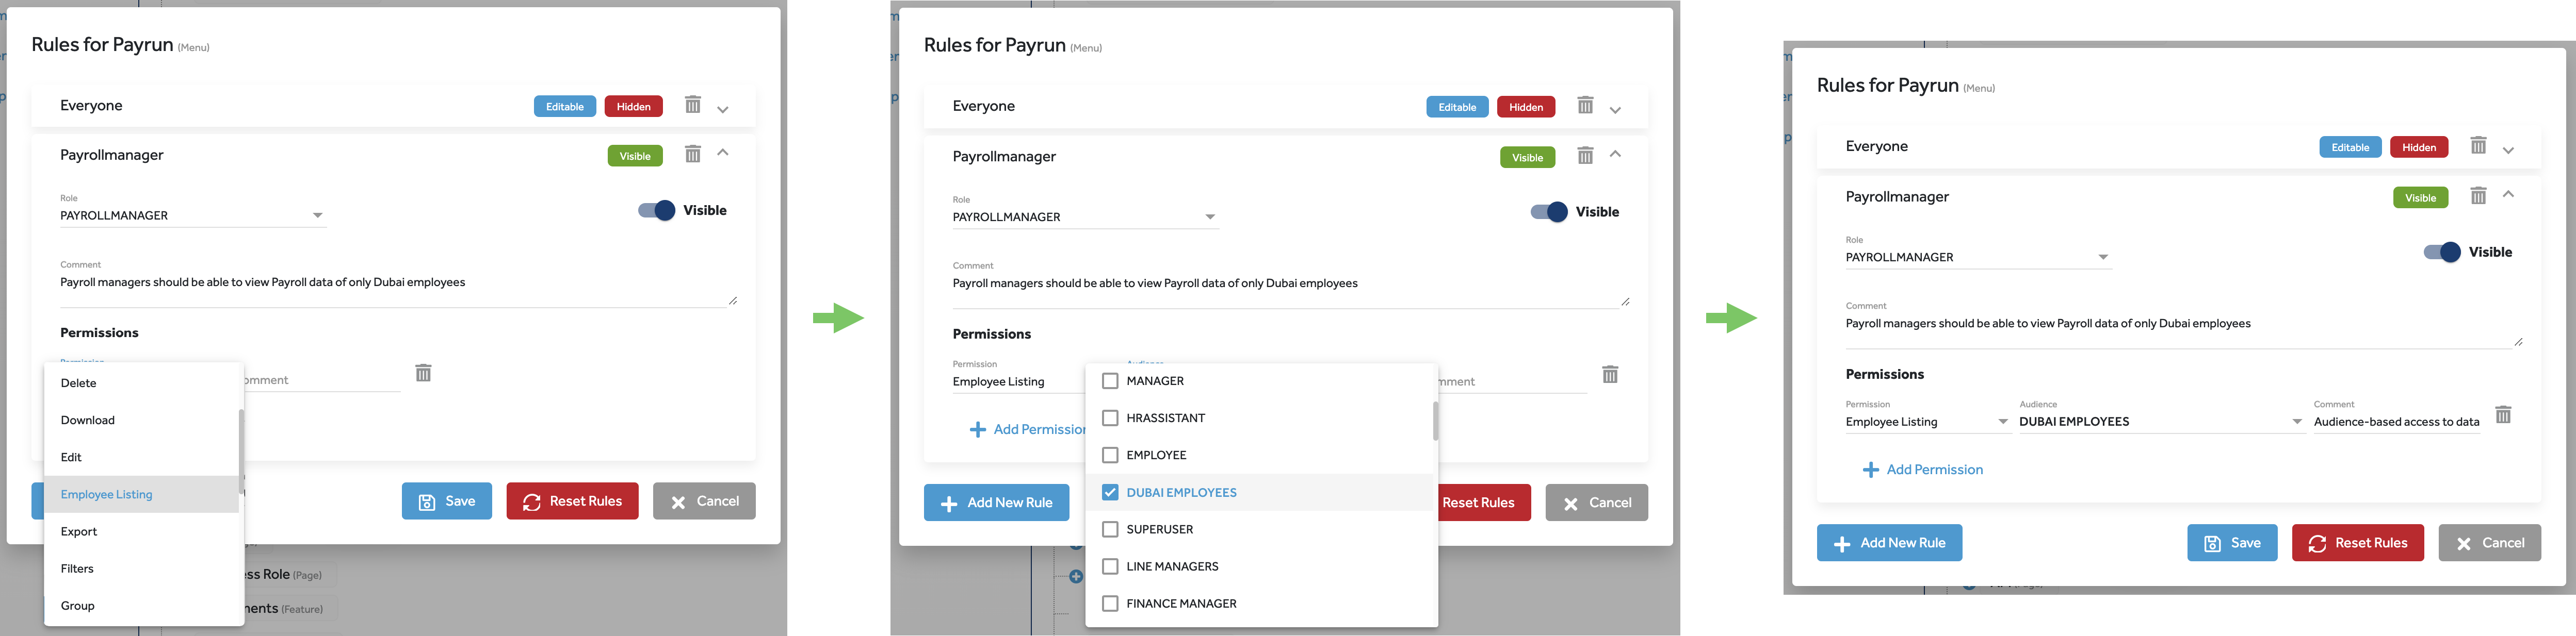The height and width of the screenshot is (636, 2576).
Task: Choose Download in the permission list
Action: (x=88, y=421)
